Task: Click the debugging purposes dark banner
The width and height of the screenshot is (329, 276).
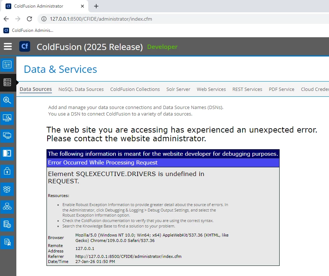Action: coord(163,154)
